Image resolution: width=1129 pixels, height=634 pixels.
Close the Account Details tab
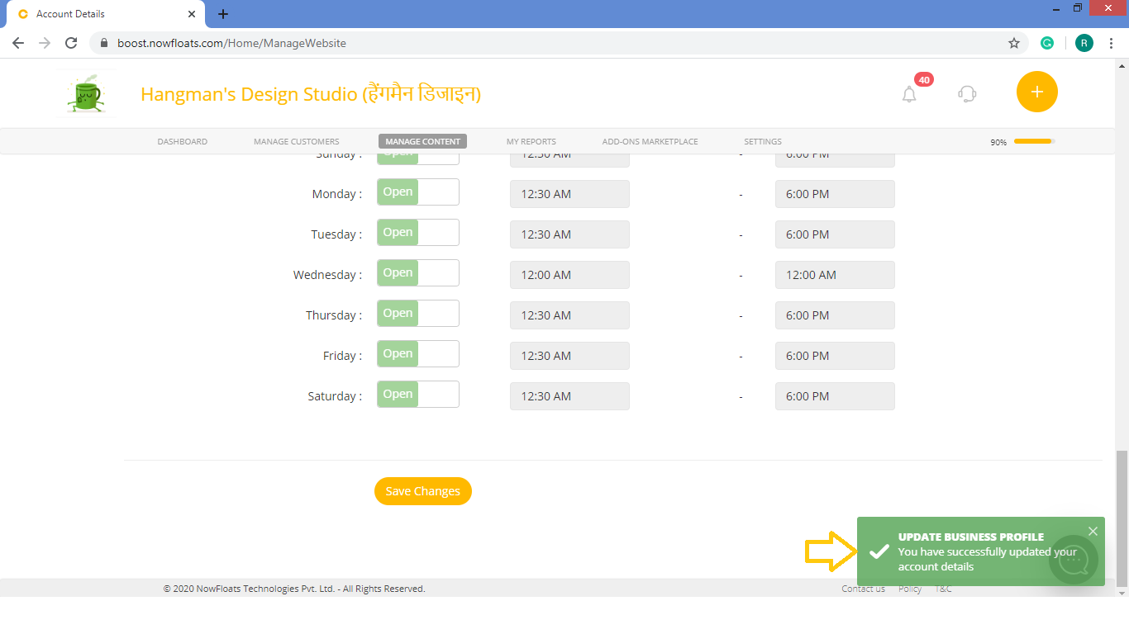click(x=192, y=14)
